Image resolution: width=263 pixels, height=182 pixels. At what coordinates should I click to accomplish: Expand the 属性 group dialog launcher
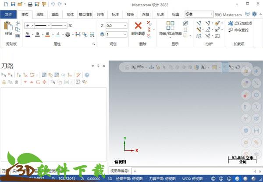94,44
